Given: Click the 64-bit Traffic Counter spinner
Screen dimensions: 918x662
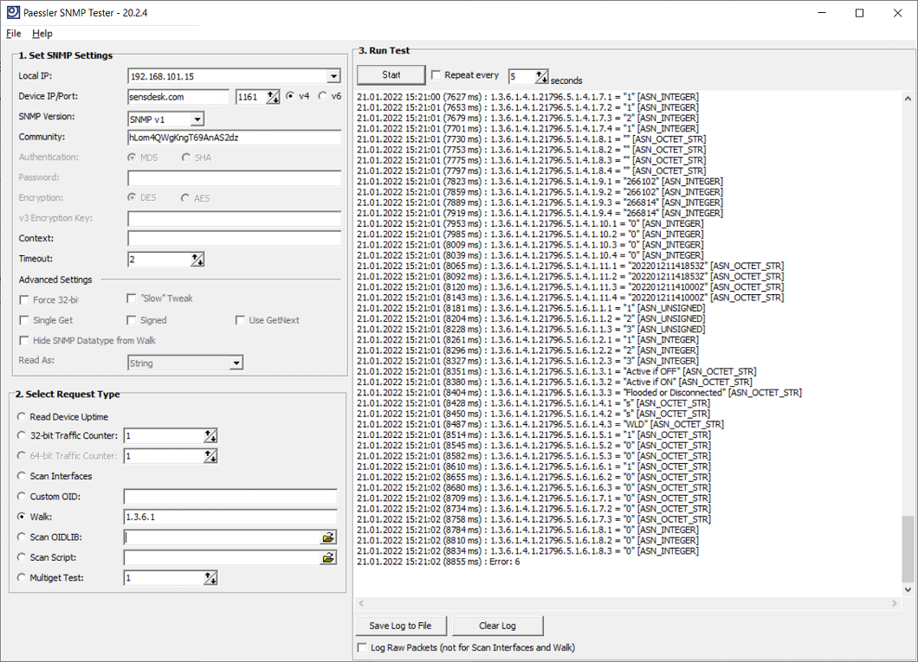Looking at the screenshot, I should [x=210, y=456].
